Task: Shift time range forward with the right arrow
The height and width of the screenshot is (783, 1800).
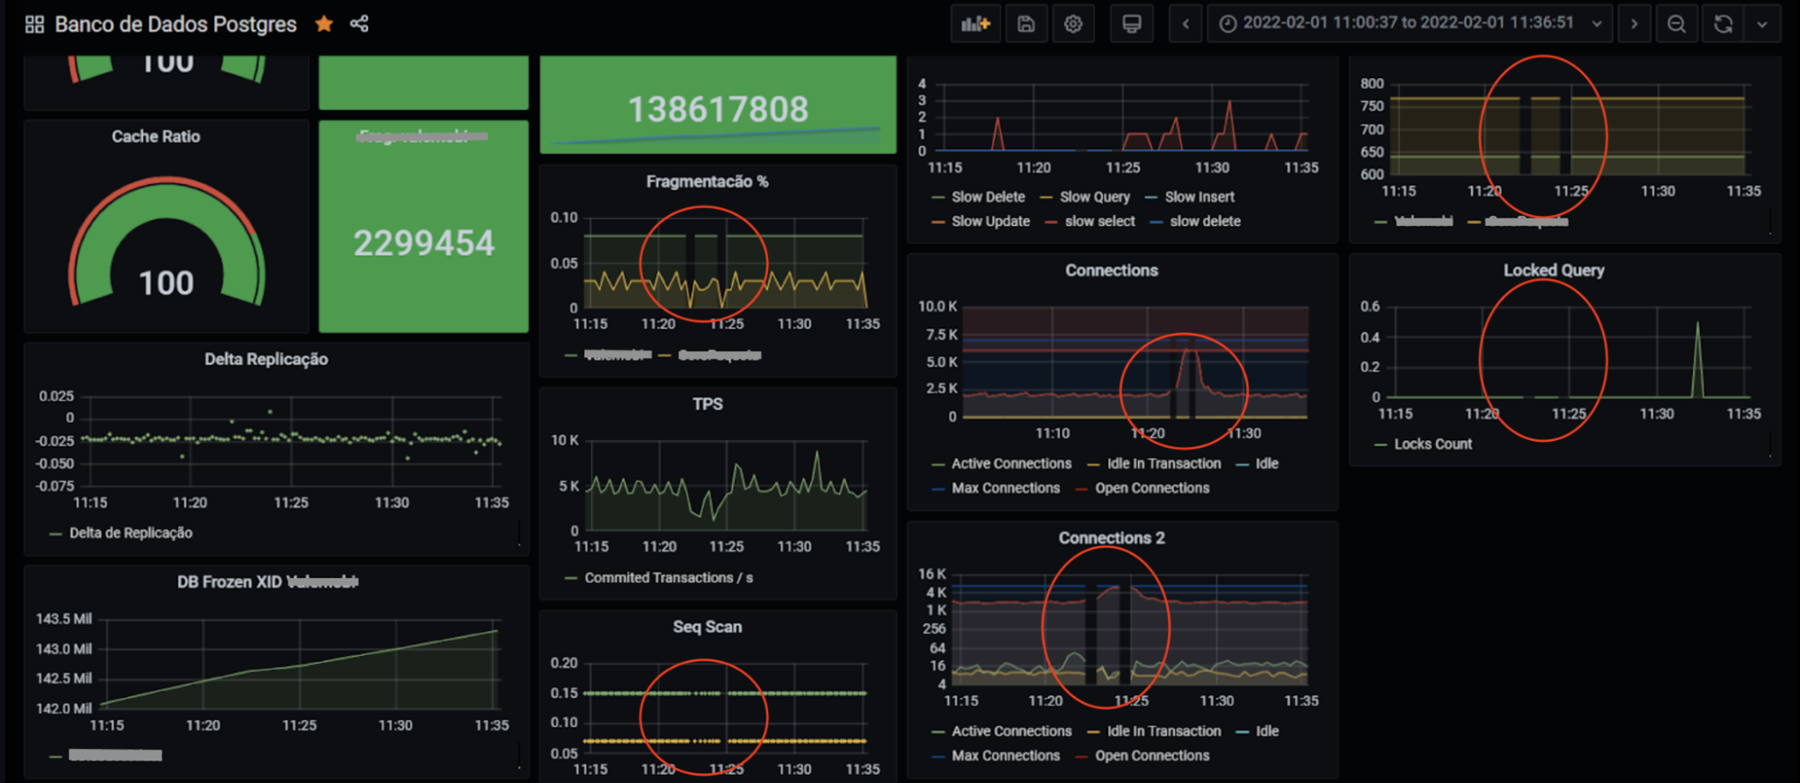Action: click(1634, 24)
